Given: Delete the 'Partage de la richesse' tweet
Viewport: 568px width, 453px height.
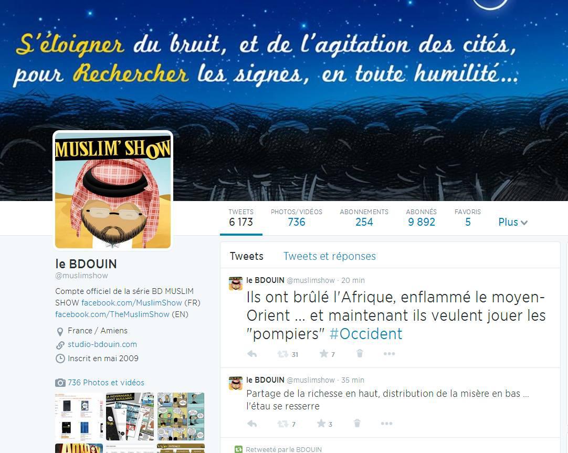Looking at the screenshot, I should pyautogui.click(x=357, y=423).
